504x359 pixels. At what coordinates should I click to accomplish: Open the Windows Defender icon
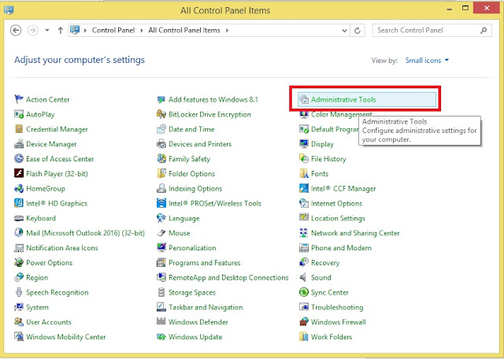tap(161, 322)
